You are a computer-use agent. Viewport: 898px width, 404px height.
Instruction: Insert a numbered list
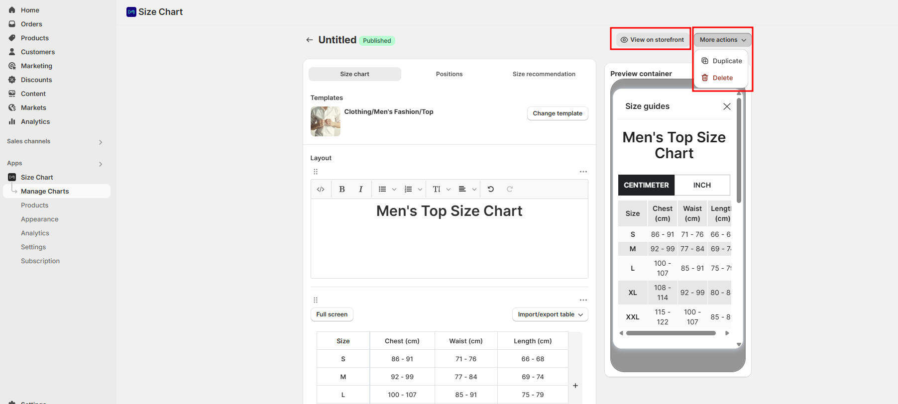408,189
